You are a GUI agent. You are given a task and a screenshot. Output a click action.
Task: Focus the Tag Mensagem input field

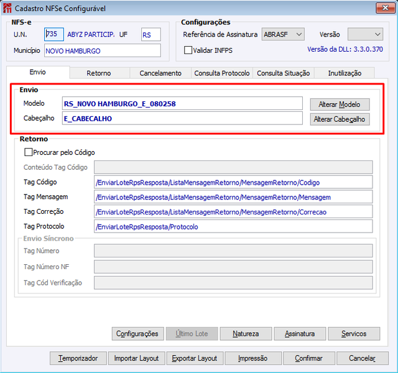233,197
